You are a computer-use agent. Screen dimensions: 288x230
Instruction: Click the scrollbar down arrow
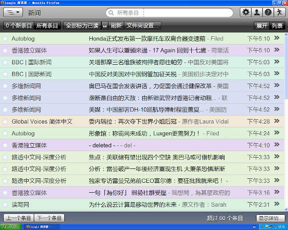(x=286, y=209)
